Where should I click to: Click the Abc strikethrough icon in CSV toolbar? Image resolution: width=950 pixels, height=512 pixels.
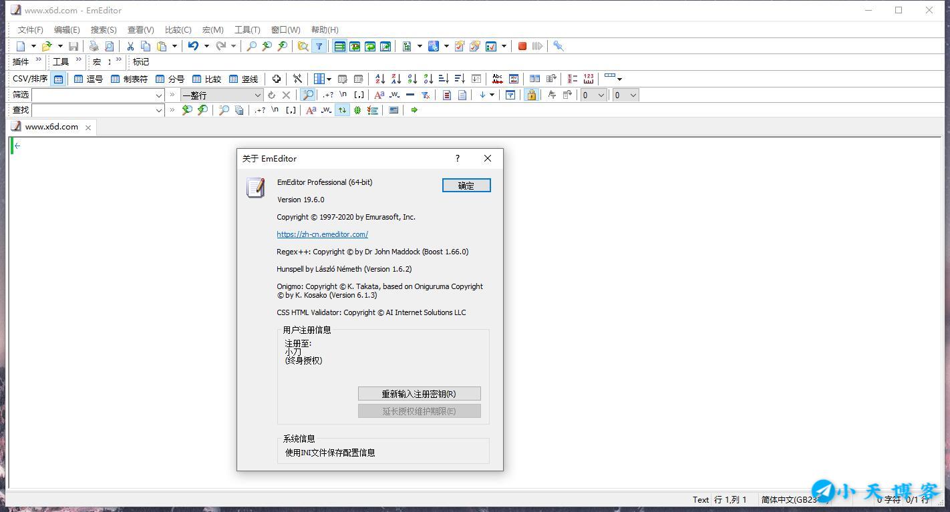click(x=497, y=79)
